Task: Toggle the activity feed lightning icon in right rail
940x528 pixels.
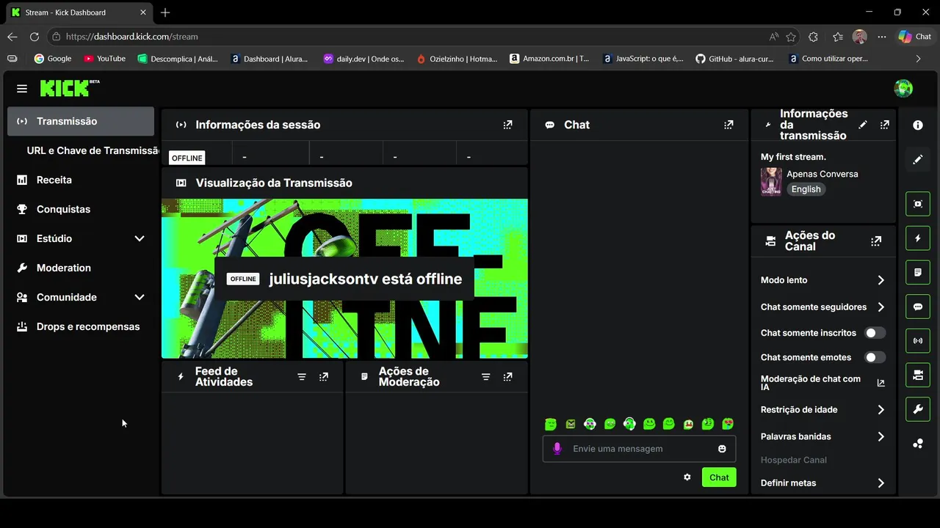Action: coord(918,238)
